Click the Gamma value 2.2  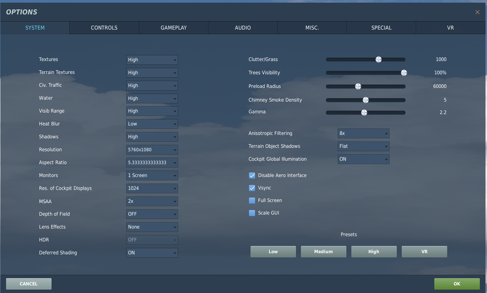[x=443, y=113]
